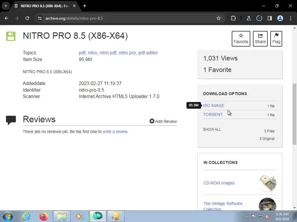Viewport: 297px width, 222px height.
Task: Click the Vintage Software Collection thumbnail
Action: coord(267,204)
